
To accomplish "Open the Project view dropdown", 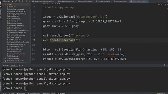I will 8,1.
